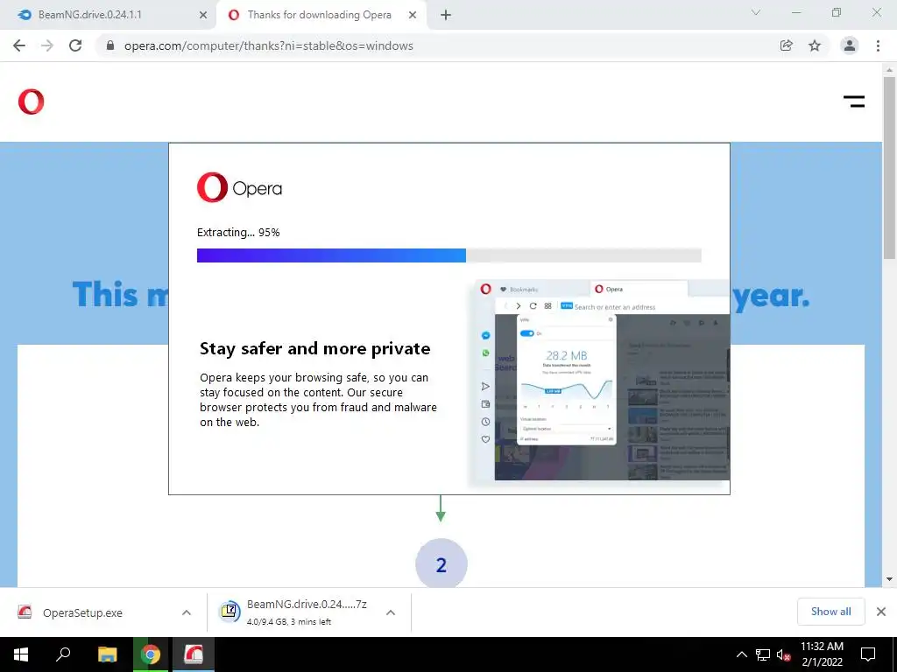Viewport: 897px width, 672px height.
Task: Click the network tray icon
Action: pos(763,654)
